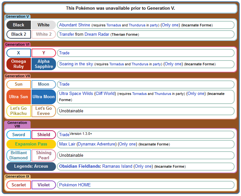
Task: Open the Ultra Moon game link
Action: (x=43, y=97)
